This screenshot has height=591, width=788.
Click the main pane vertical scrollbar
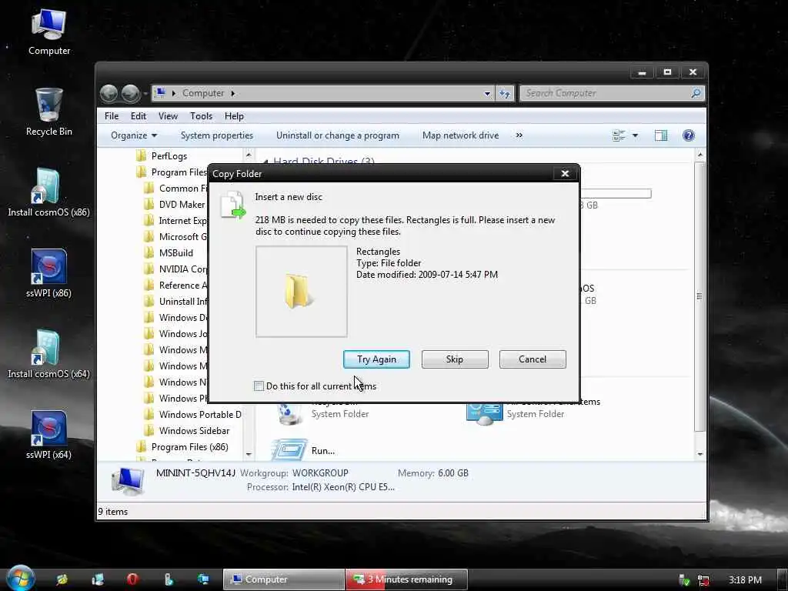(700, 296)
